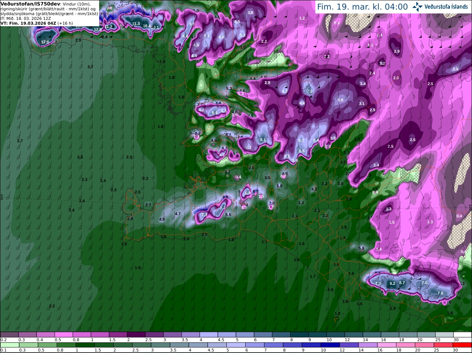Click the Veðurstofa Íslands logo icon

pos(417,7)
